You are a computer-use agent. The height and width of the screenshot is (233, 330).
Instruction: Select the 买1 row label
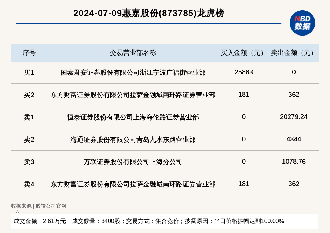(29, 73)
